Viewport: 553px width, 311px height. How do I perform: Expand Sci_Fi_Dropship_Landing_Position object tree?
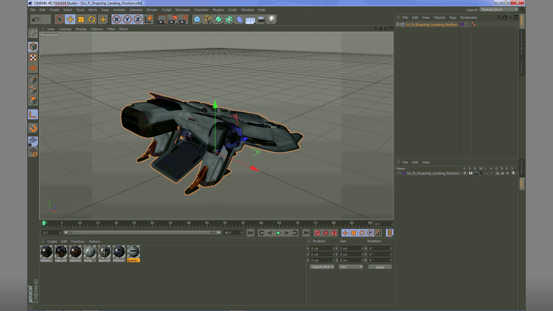[397, 25]
